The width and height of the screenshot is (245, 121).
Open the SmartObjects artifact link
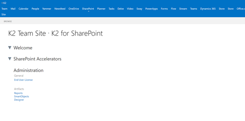[21, 97]
